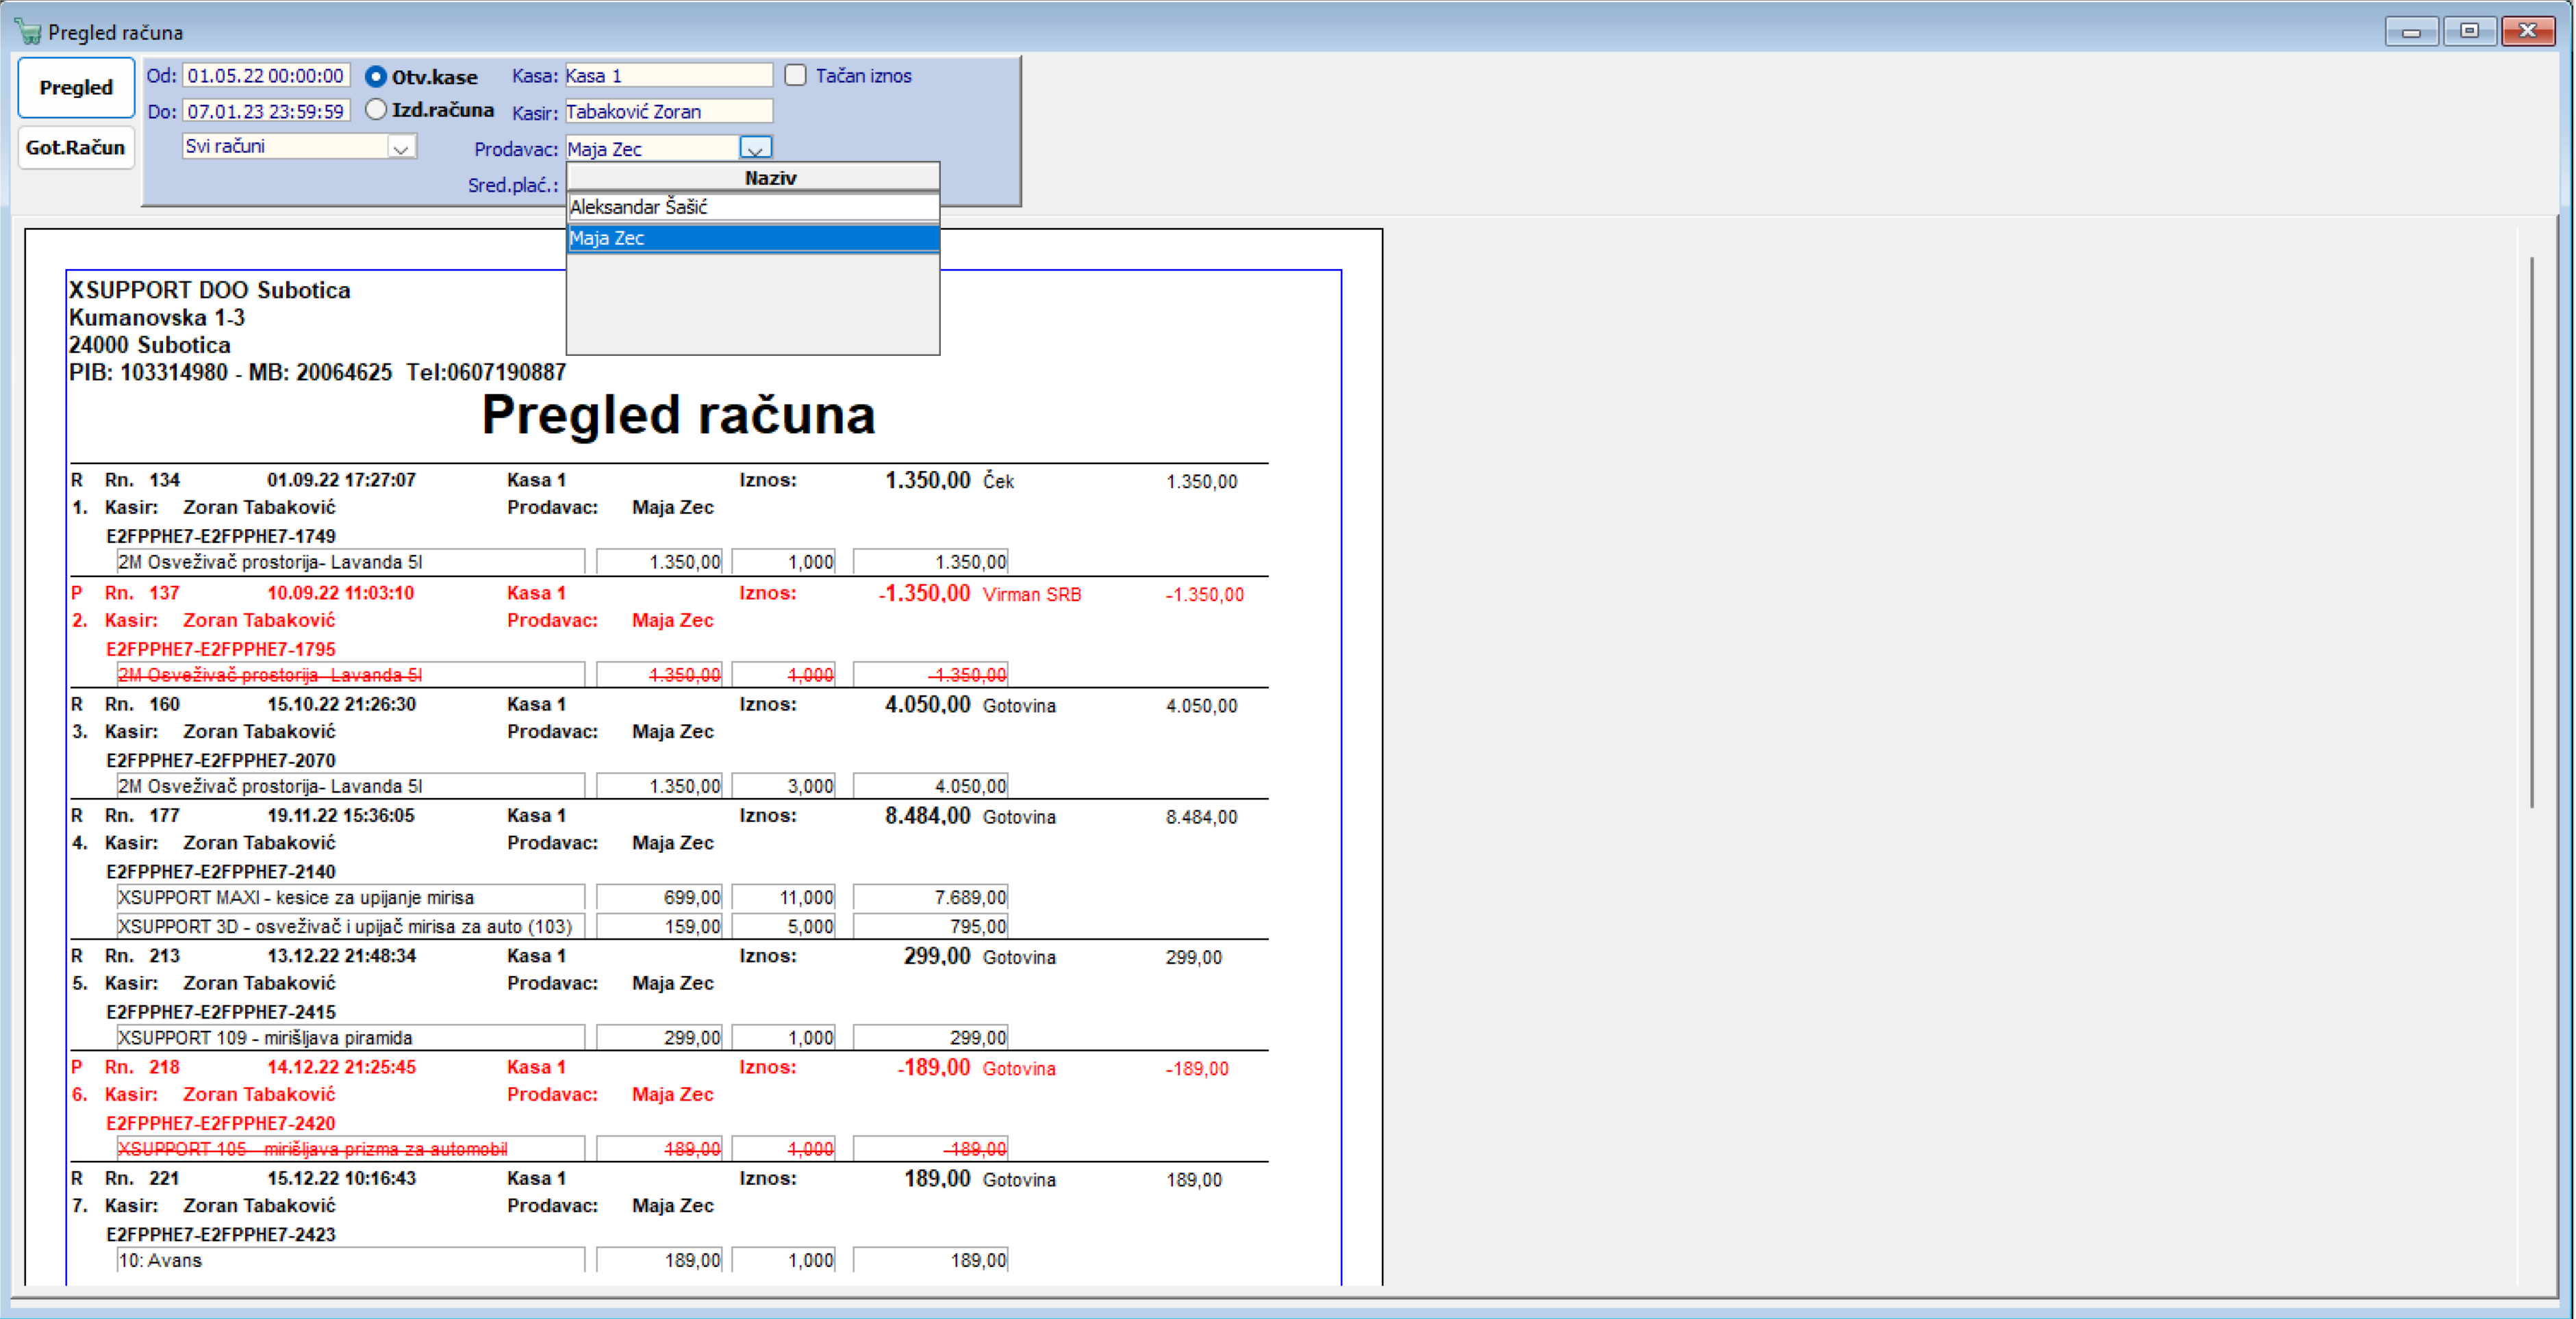Click the Prodavac input field
Screen dimensions: 2576x1319
coord(653,149)
